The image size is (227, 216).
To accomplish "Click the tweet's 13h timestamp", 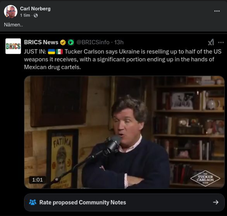I will pyautogui.click(x=119, y=42).
